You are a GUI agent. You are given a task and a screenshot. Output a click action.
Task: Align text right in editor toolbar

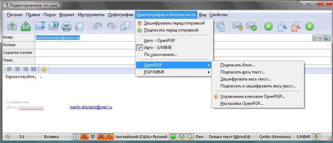pos(26,69)
